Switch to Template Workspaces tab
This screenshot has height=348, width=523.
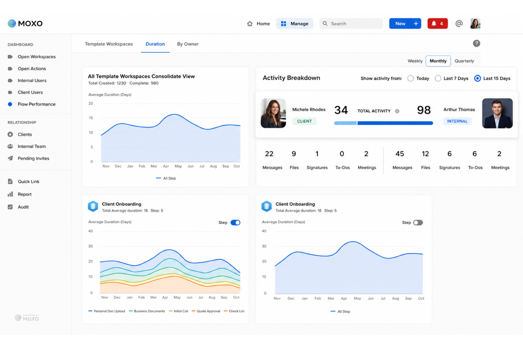[x=109, y=44]
